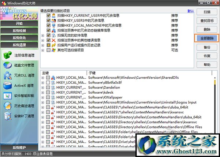
Task: Click the icon of the kdesk result row
Action: pos(53,93)
